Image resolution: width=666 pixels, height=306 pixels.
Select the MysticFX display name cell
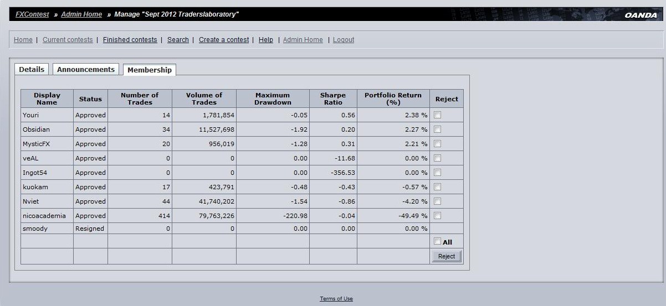click(x=47, y=144)
